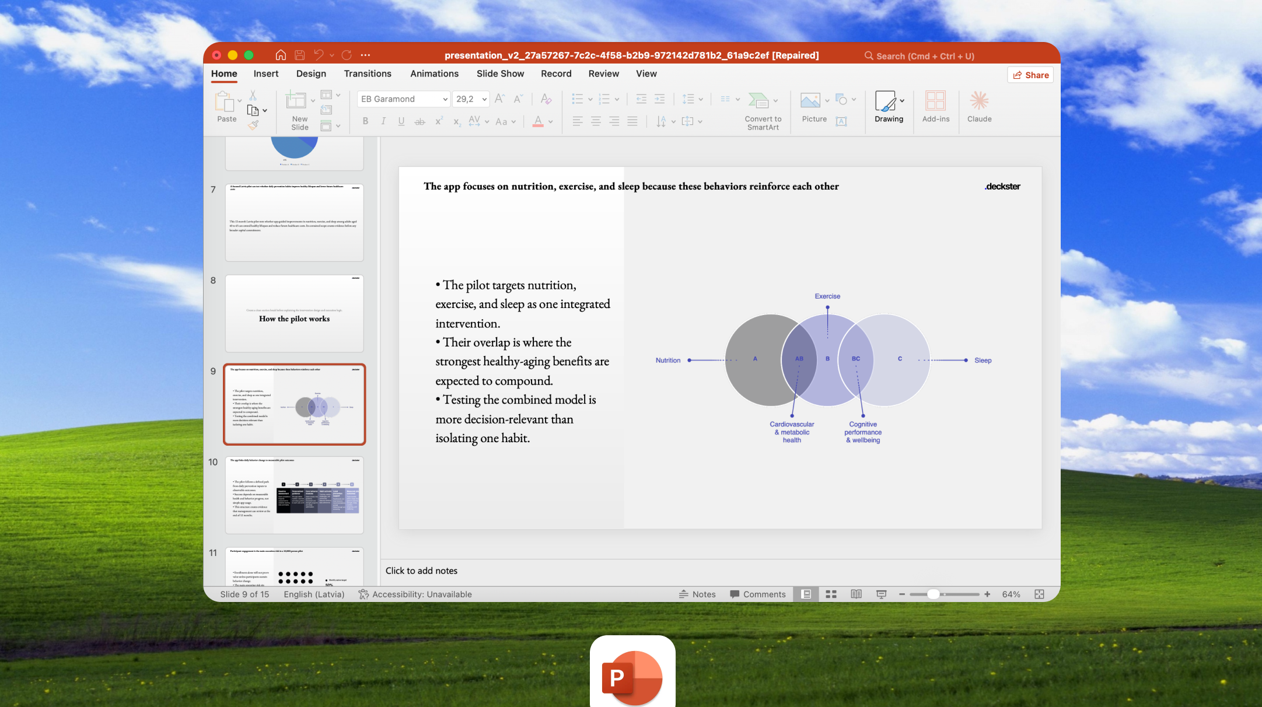Decrease font size with the smaller A icon

pos(518,99)
